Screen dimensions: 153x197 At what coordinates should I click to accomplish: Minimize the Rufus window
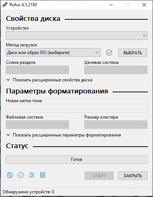click(x=111, y=5)
